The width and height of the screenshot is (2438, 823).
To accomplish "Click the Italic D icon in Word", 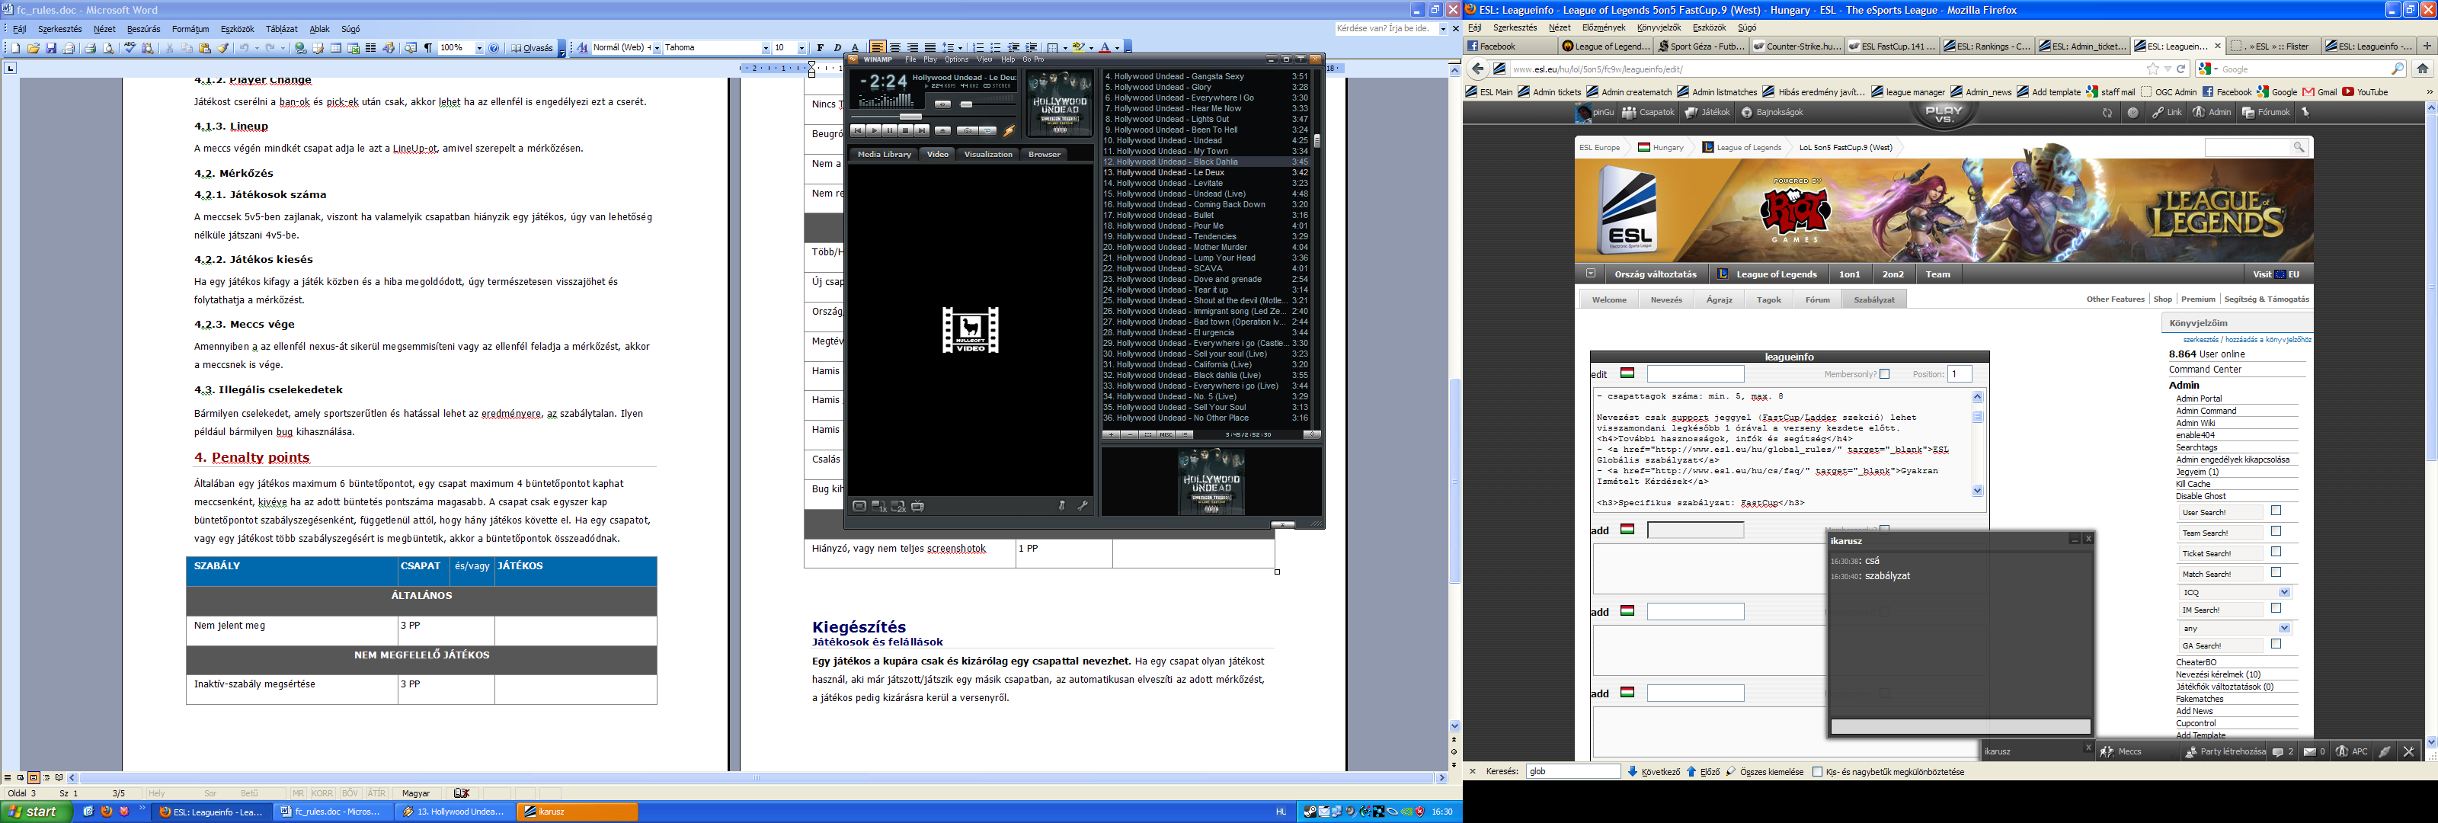I will pos(837,48).
